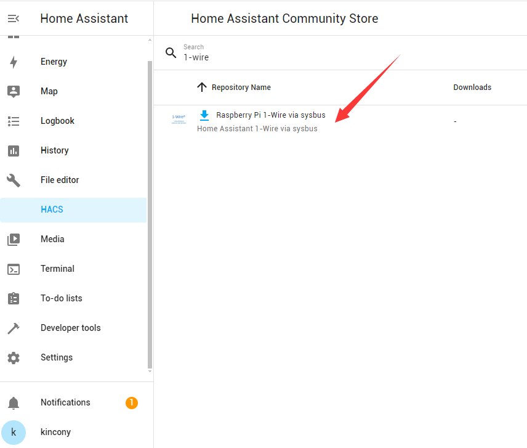Image resolution: width=527 pixels, height=448 pixels.
Task: Click the blue download icon beside Raspberry Pi 1-Wire
Action: point(204,115)
